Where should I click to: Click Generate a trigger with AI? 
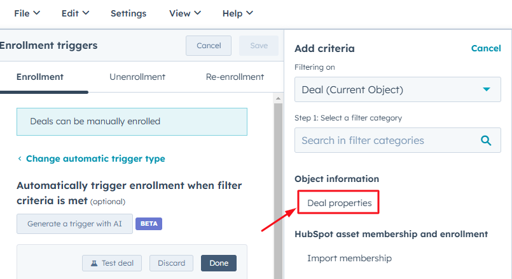(74, 224)
